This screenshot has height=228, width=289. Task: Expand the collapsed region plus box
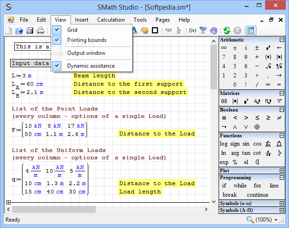click(x=8, y=202)
